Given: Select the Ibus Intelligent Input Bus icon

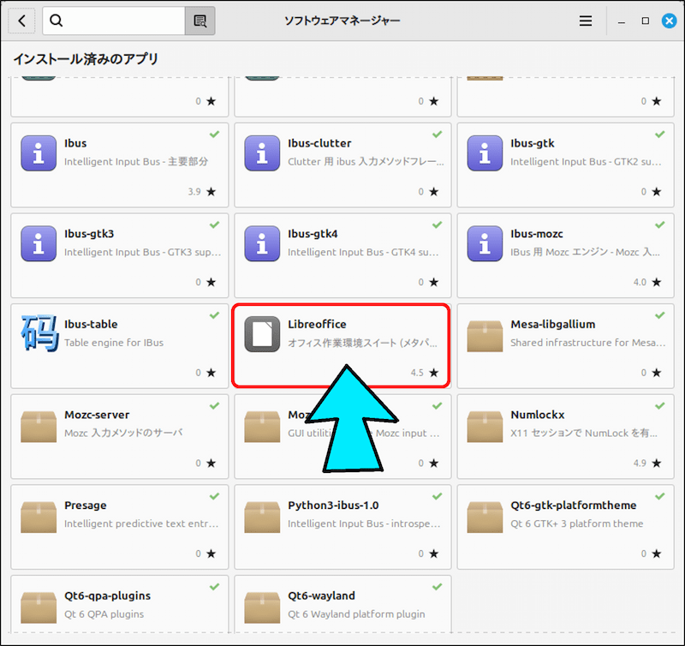Looking at the screenshot, I should [x=38, y=154].
